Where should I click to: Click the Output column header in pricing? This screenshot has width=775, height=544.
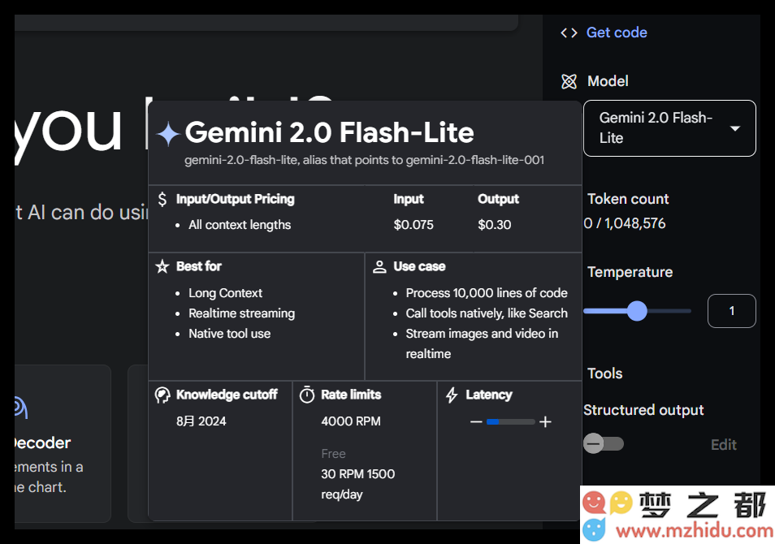[498, 199]
